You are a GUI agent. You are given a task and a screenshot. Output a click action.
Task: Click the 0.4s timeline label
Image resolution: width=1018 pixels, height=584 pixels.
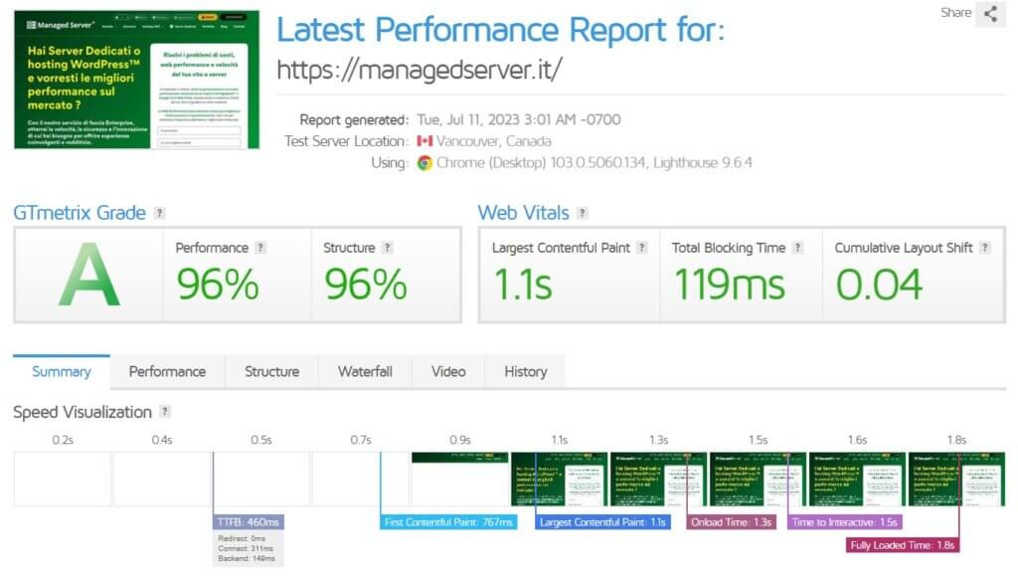(x=162, y=440)
